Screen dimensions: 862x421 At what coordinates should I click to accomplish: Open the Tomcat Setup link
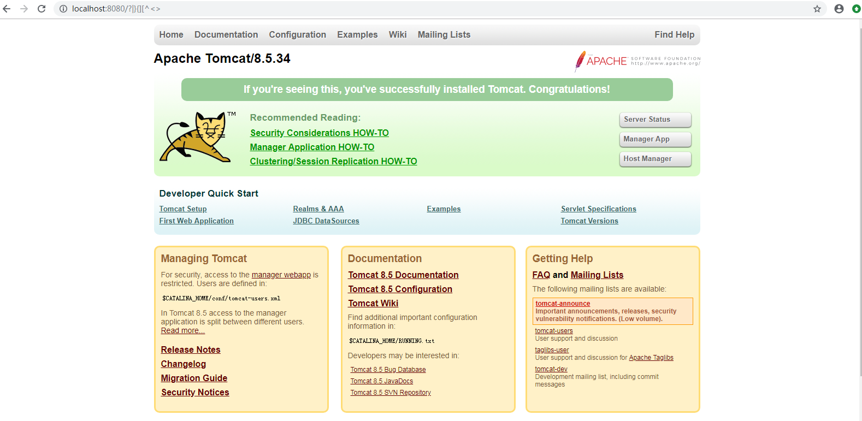coord(183,209)
